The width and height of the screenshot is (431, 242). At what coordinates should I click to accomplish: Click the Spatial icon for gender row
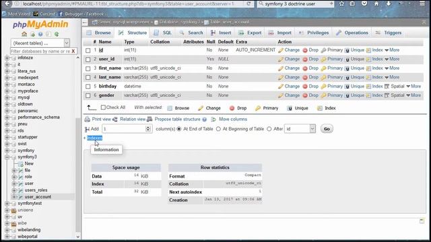(387, 95)
